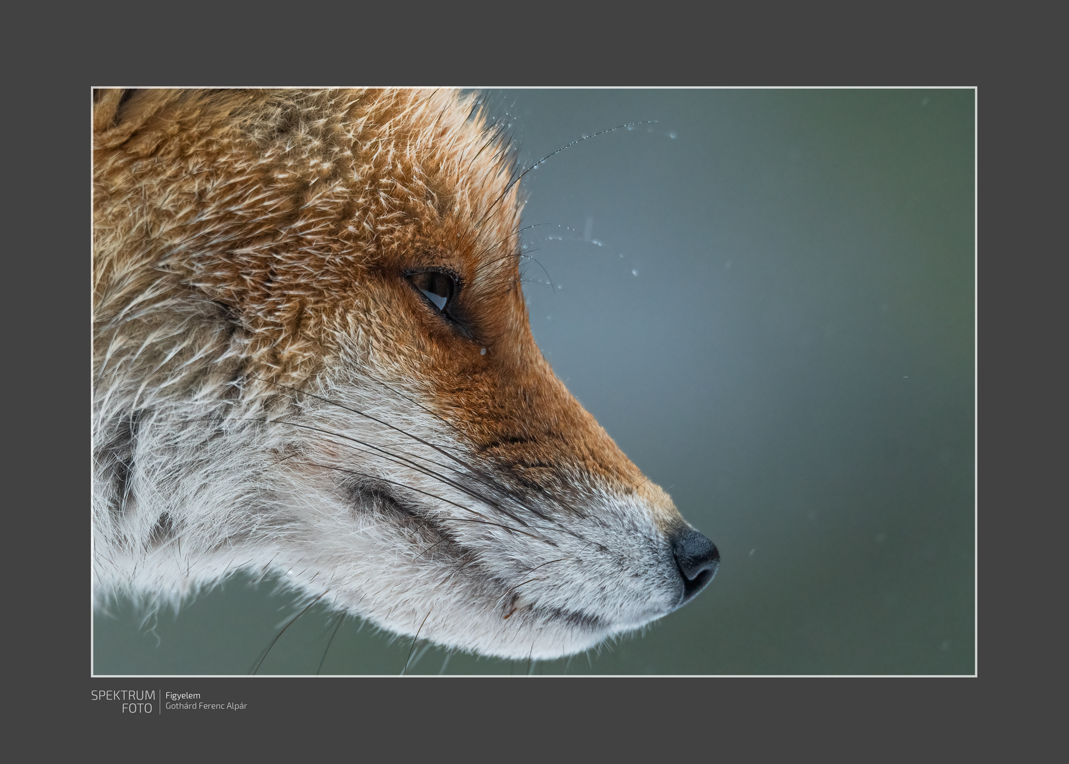This screenshot has width=1069, height=764.
Task: Click the 'Figyelem' photo title
Action: [183, 695]
